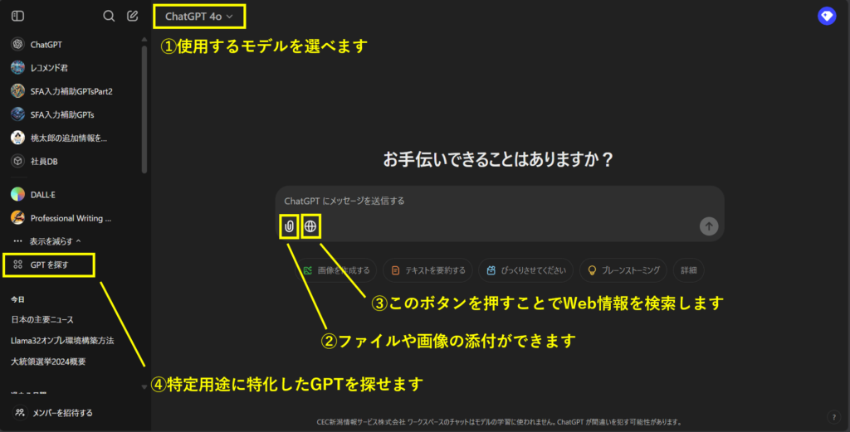Click into the ChatGPT message input field
This screenshot has height=432, width=850.
498,201
